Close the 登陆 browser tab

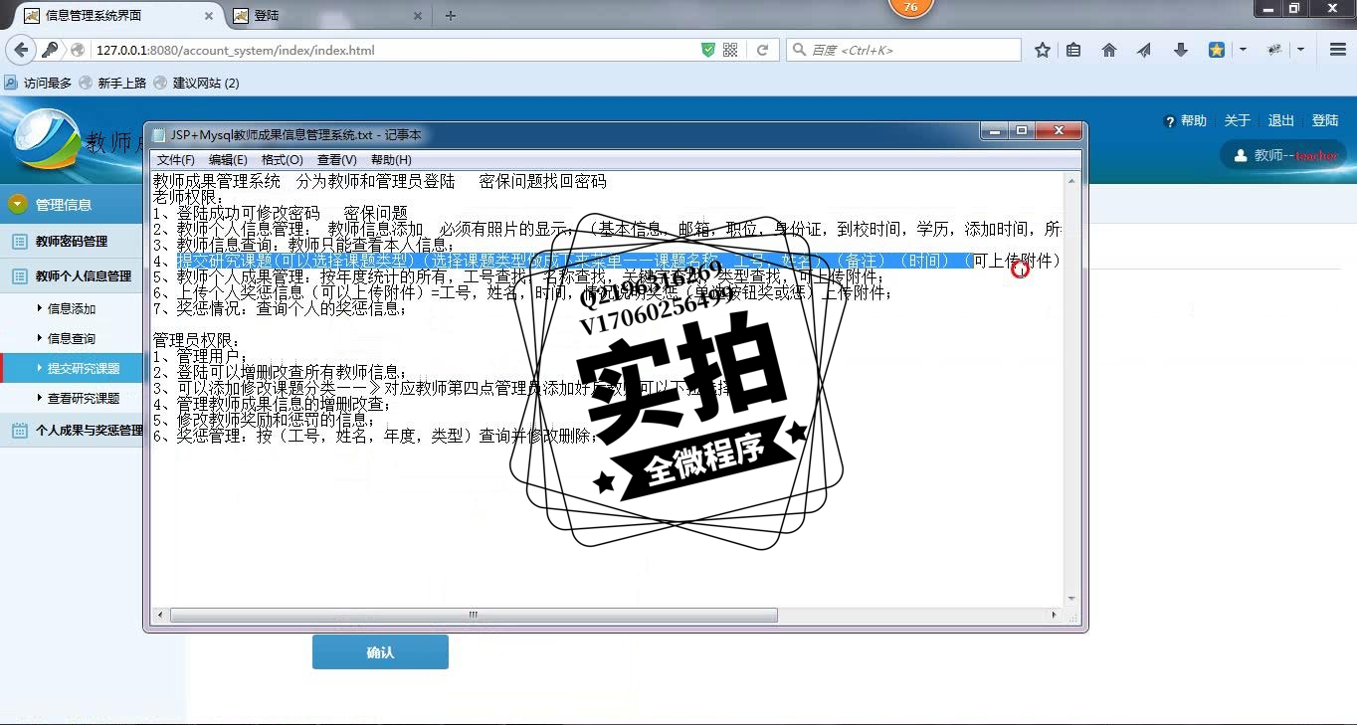(418, 15)
